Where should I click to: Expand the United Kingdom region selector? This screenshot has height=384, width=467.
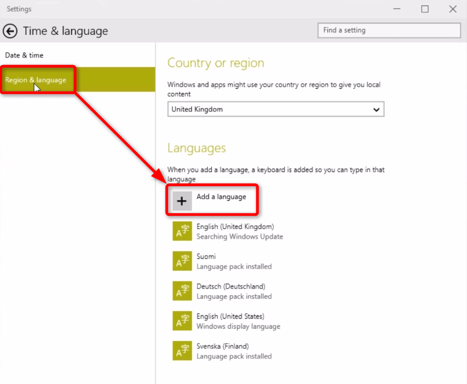276,109
